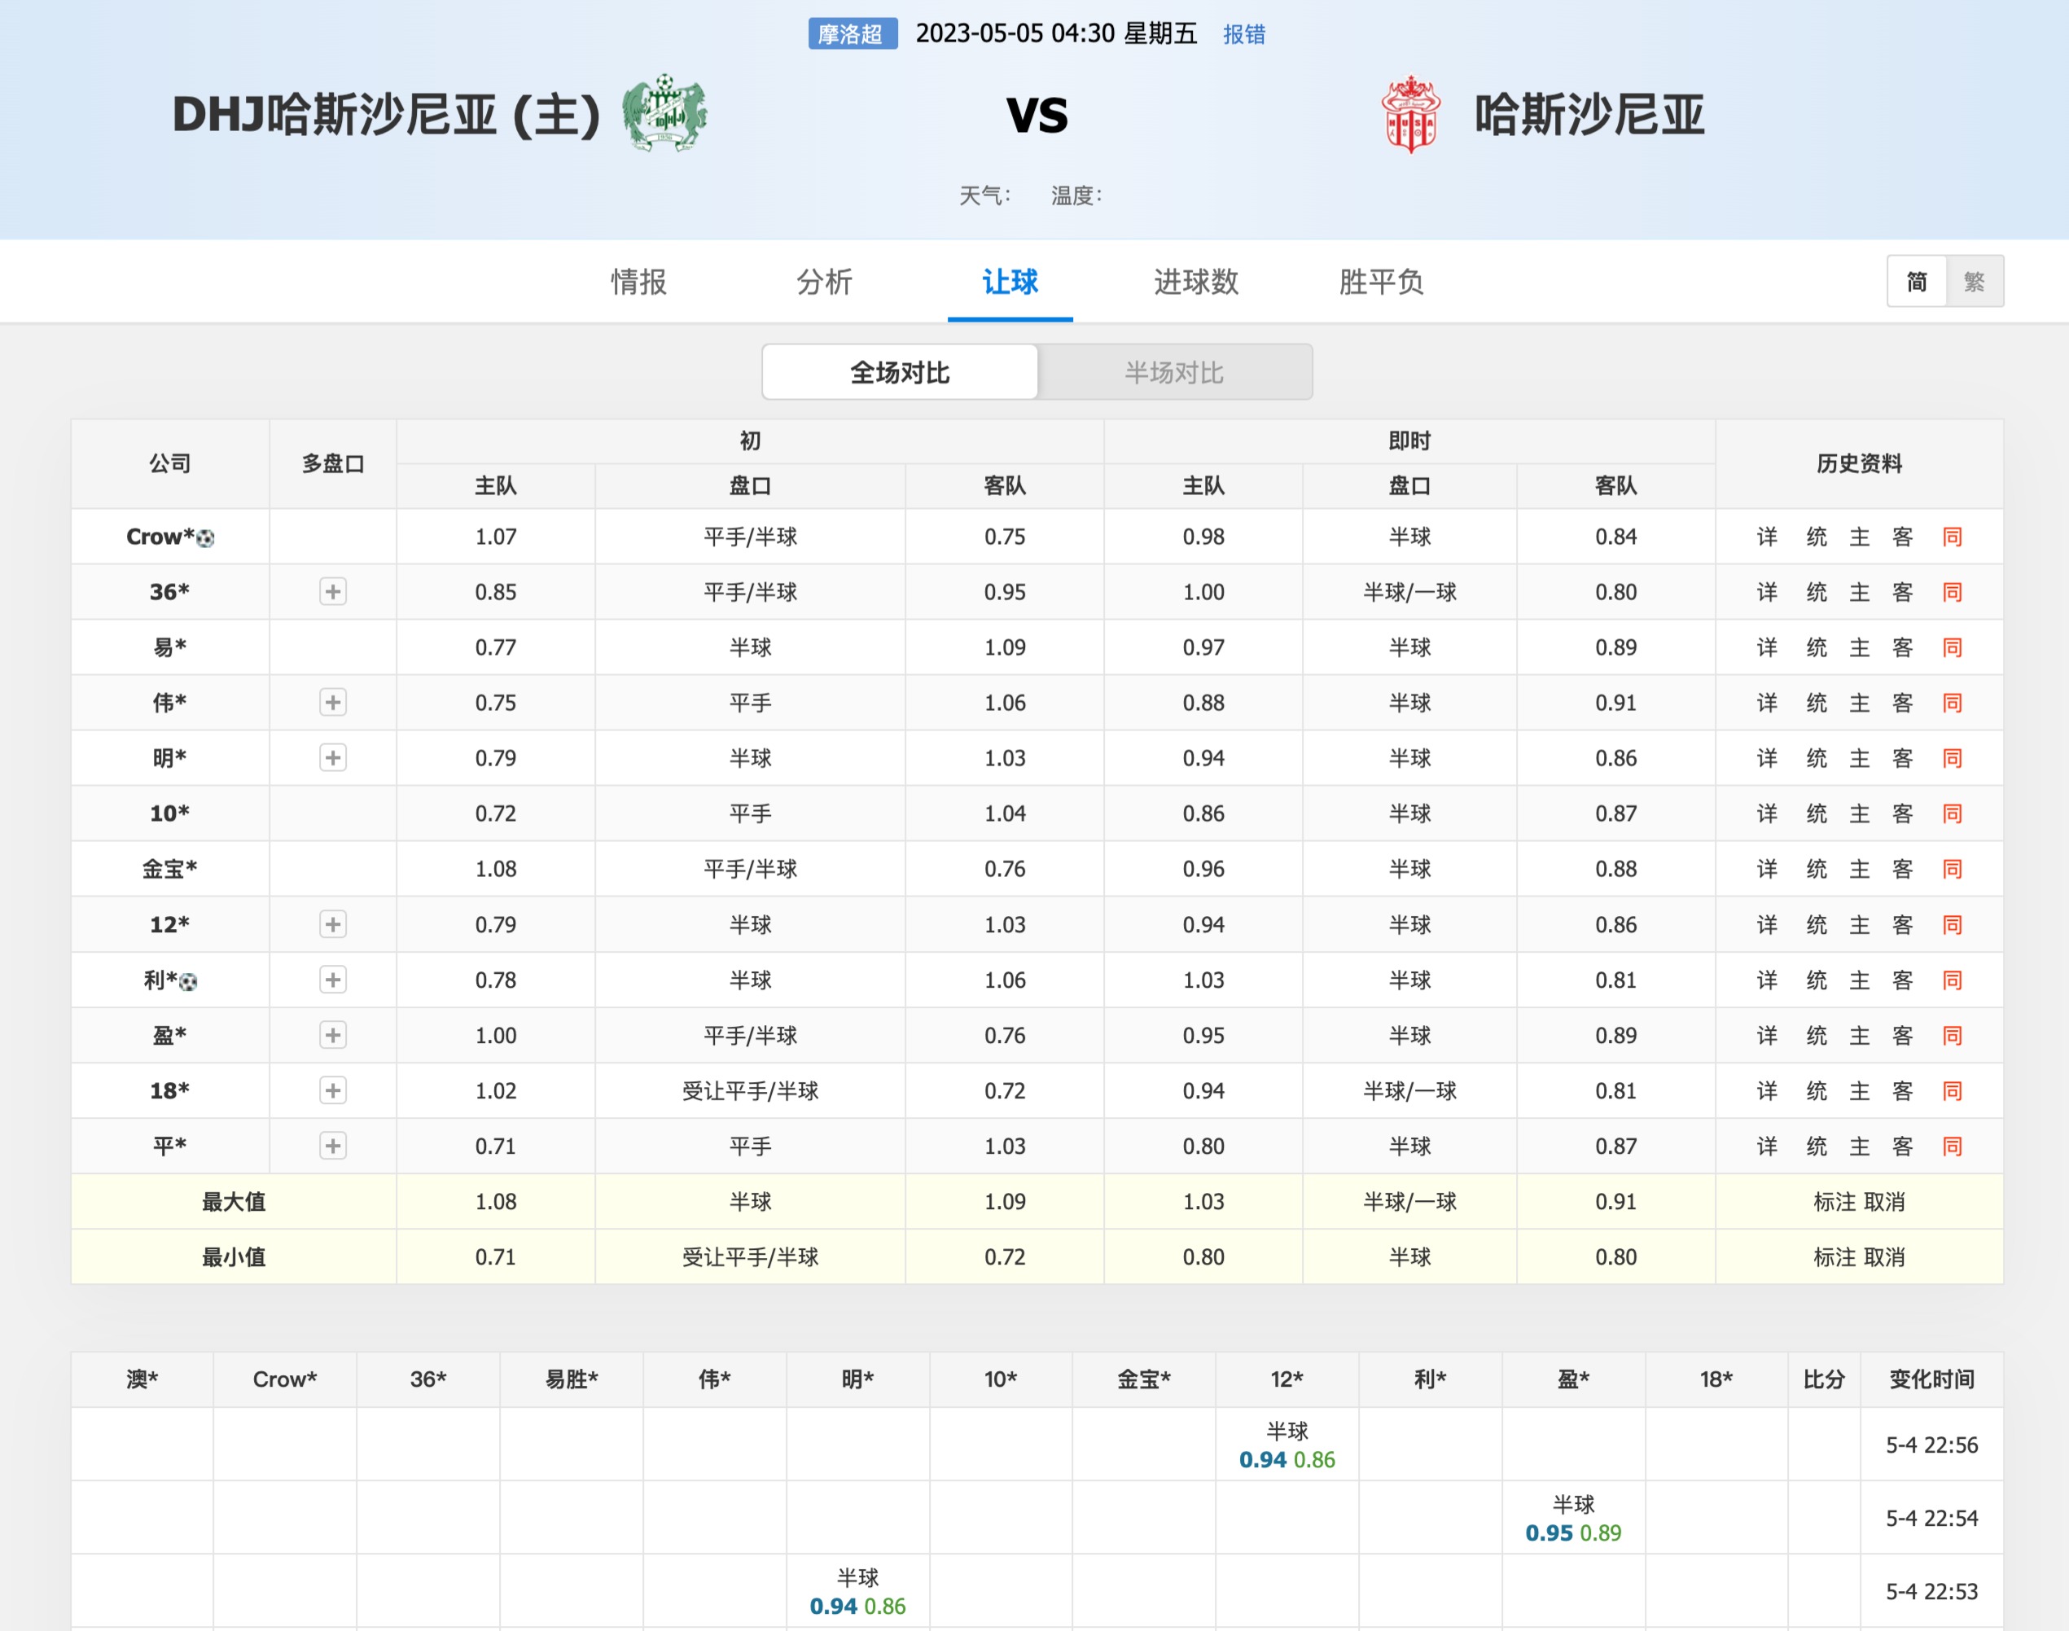Click 12* odds 0.94 0.86 at 22:56
2069x1631 pixels.
[x=1287, y=1459]
